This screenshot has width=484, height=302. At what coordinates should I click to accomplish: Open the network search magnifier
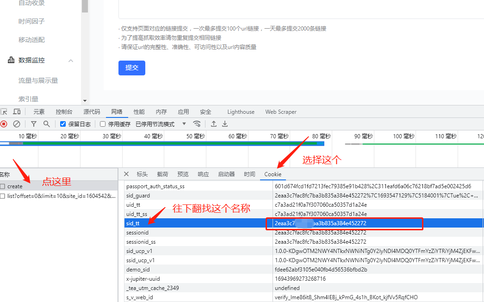click(46, 124)
